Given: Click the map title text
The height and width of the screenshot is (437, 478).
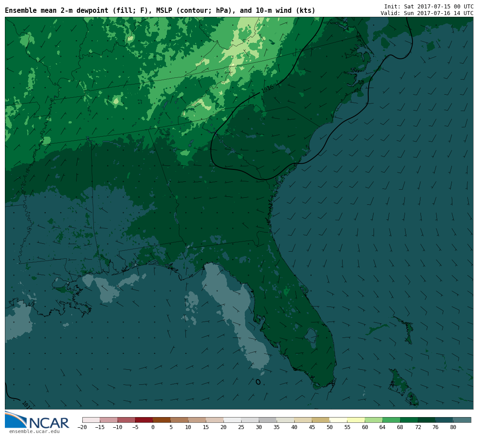Looking at the screenshot, I should (160, 11).
